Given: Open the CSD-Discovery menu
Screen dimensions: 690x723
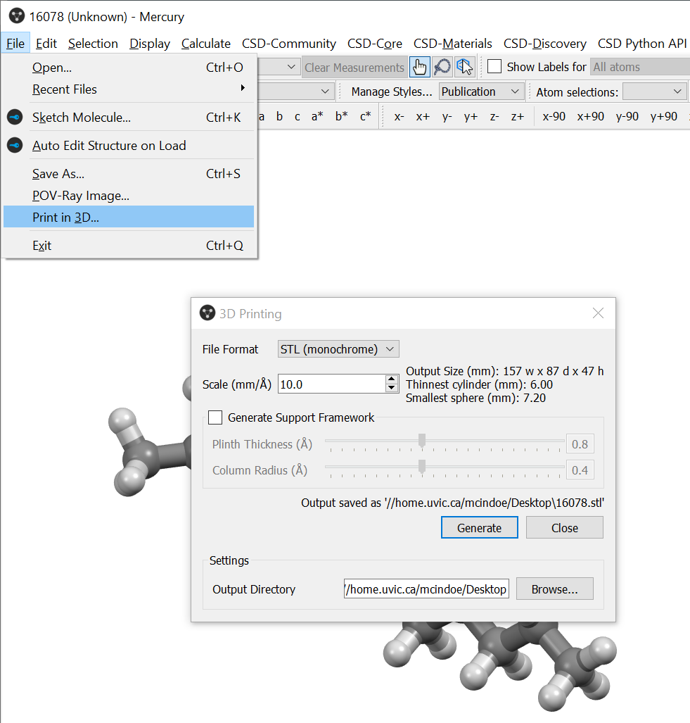Looking at the screenshot, I should pyautogui.click(x=545, y=44).
